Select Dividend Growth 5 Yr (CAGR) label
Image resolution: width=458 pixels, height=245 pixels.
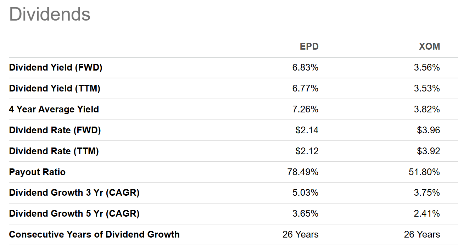(x=74, y=213)
